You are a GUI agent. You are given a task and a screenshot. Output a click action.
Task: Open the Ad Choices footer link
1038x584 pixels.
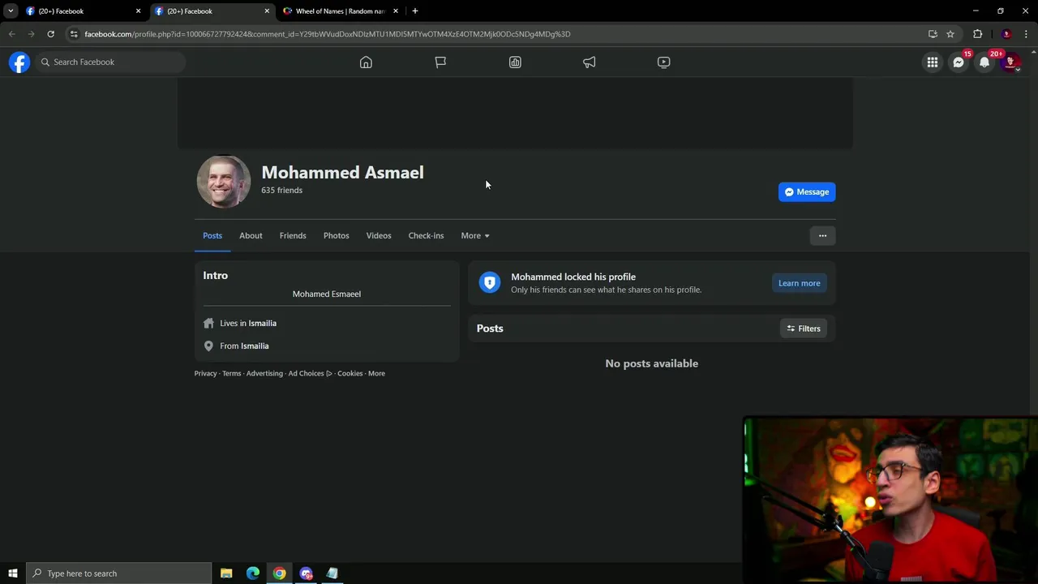pos(310,373)
